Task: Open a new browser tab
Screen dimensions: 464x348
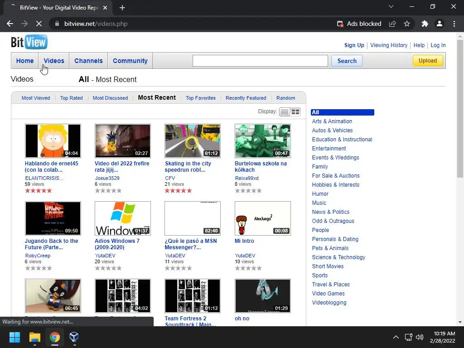Action: click(x=122, y=8)
